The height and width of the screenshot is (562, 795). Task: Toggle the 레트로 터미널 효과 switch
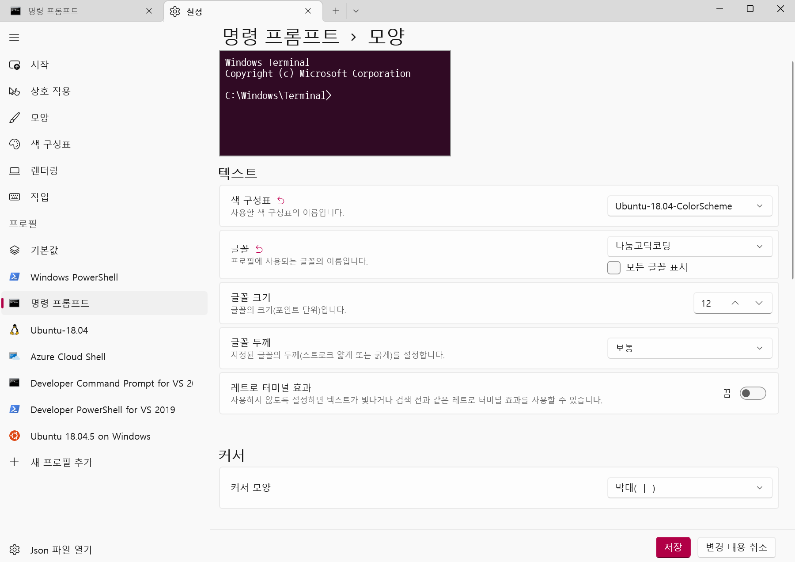coord(753,393)
